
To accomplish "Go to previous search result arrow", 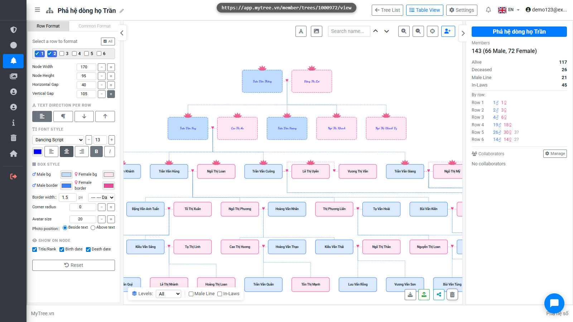I will [x=375, y=31].
